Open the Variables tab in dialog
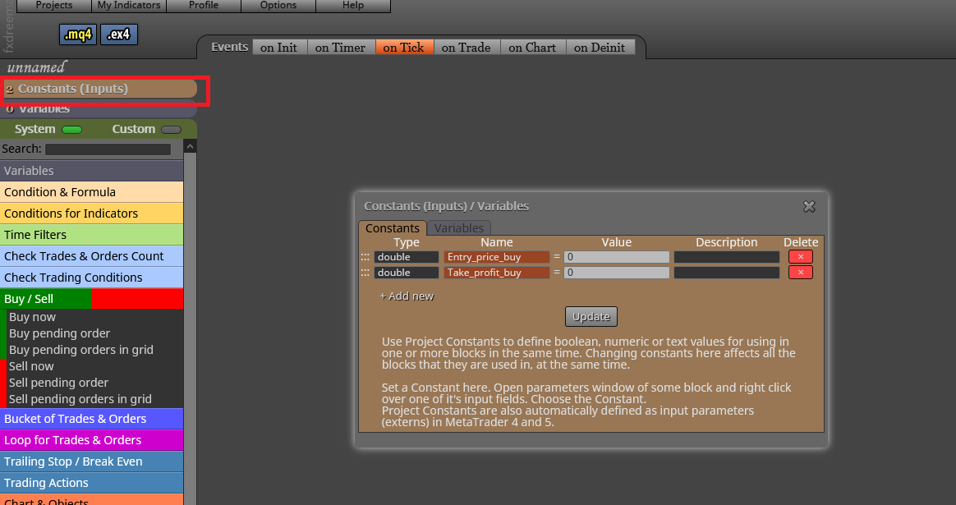Viewport: 956px width, 505px height. coord(458,228)
